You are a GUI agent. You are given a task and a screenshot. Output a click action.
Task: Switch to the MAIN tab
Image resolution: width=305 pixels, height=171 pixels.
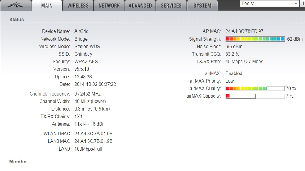click(x=47, y=6)
